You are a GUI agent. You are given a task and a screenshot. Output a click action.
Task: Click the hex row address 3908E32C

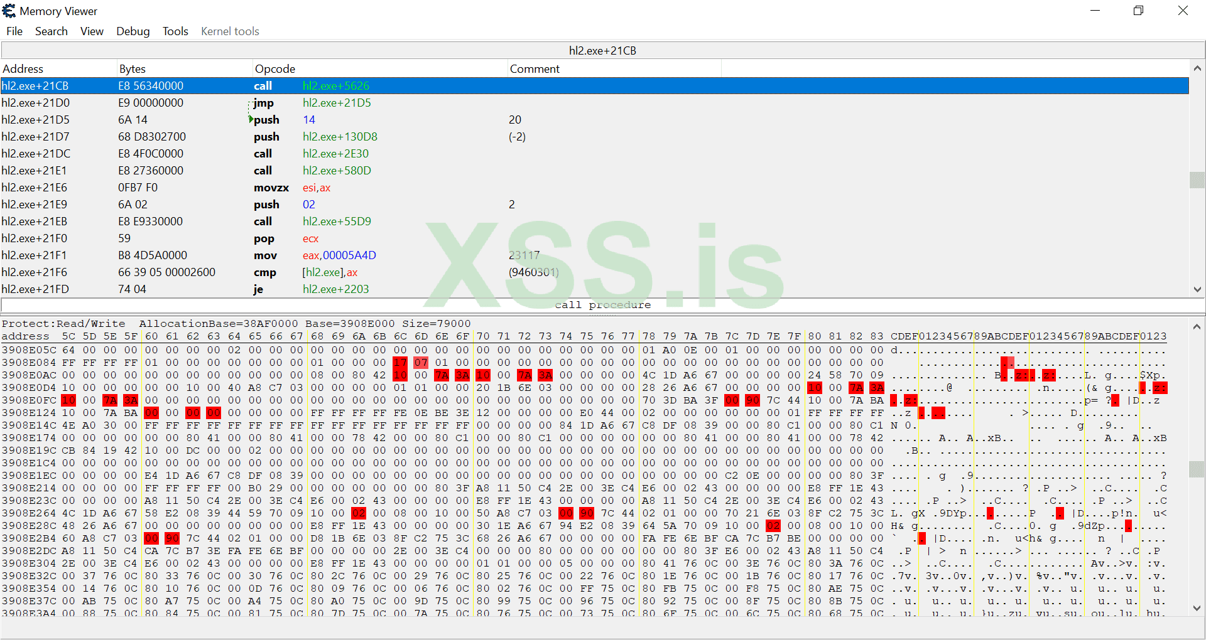pyautogui.click(x=29, y=576)
